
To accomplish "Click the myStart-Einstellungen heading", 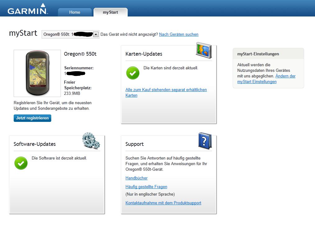I will 258,54.
